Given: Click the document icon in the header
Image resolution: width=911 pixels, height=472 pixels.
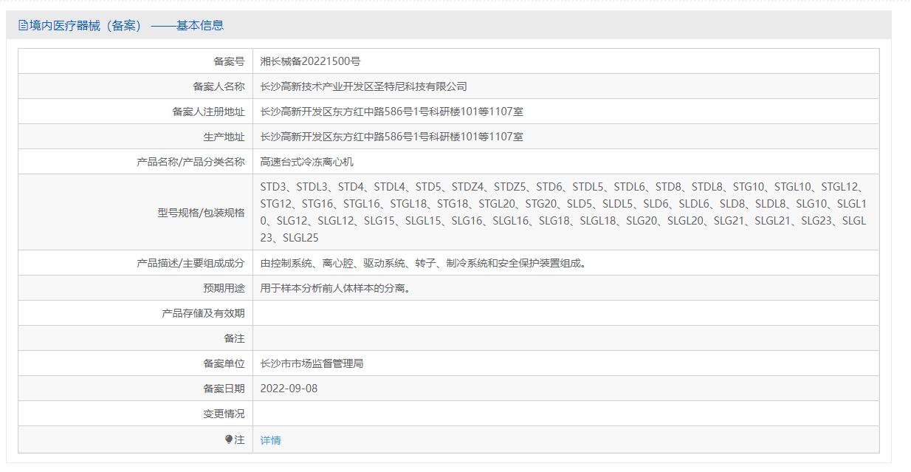Looking at the screenshot, I should click(24, 26).
